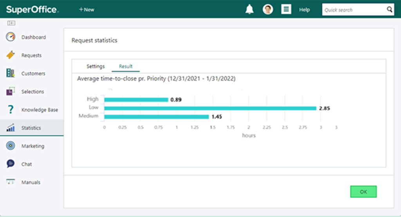Click the Medium priority bar

pyautogui.click(x=157, y=117)
